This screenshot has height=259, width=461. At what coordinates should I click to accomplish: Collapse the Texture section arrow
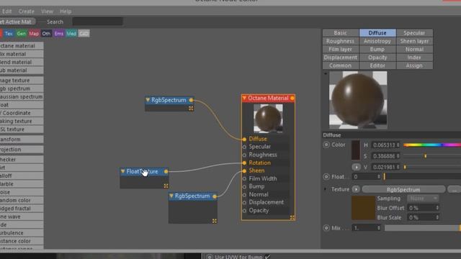[325, 189]
